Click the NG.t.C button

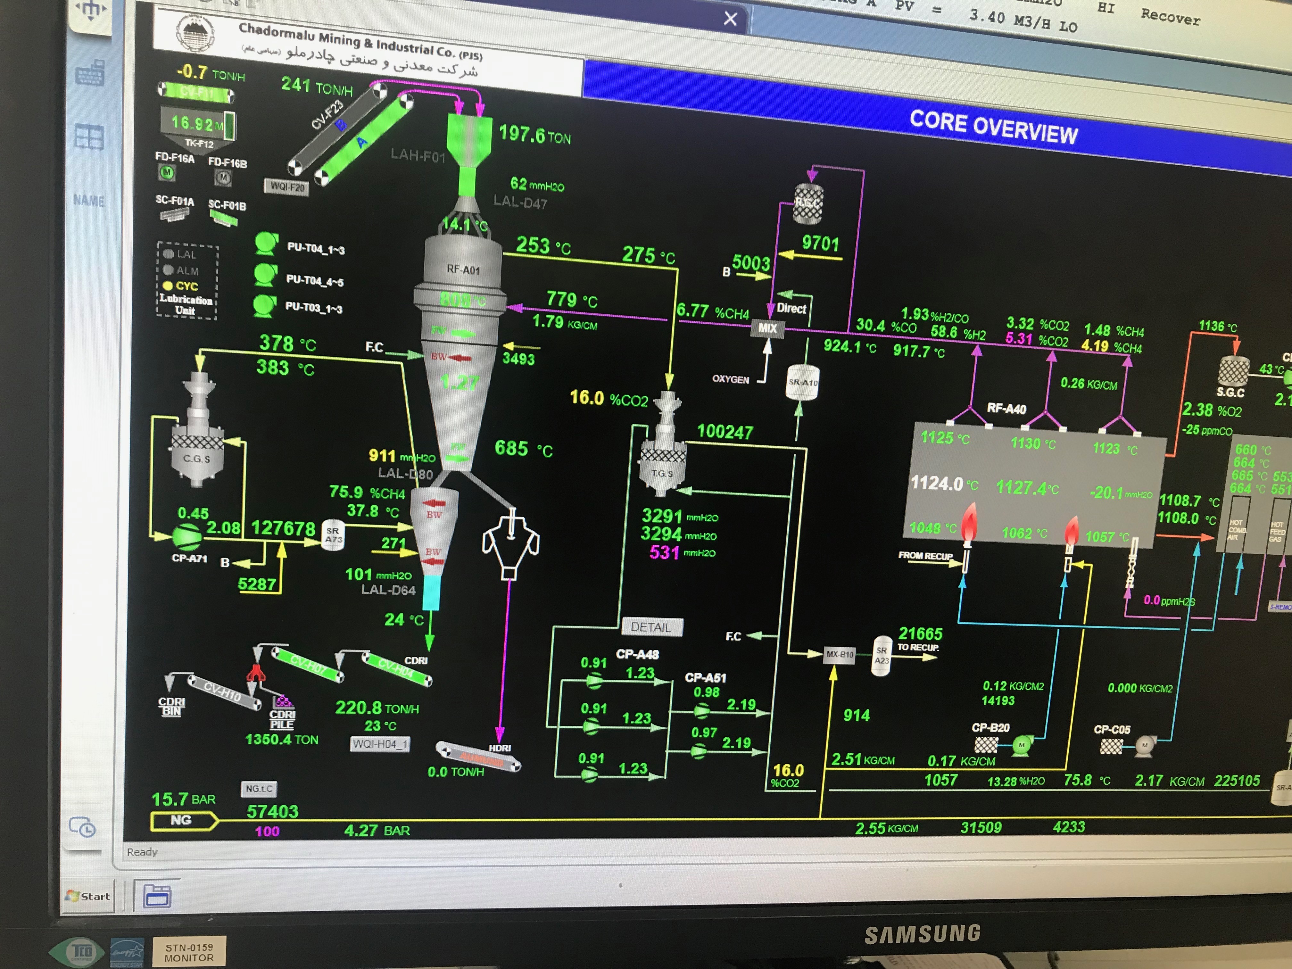(259, 789)
